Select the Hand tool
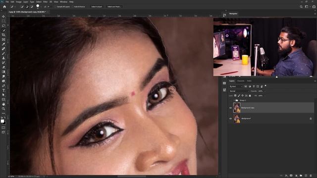 coord(3,104)
